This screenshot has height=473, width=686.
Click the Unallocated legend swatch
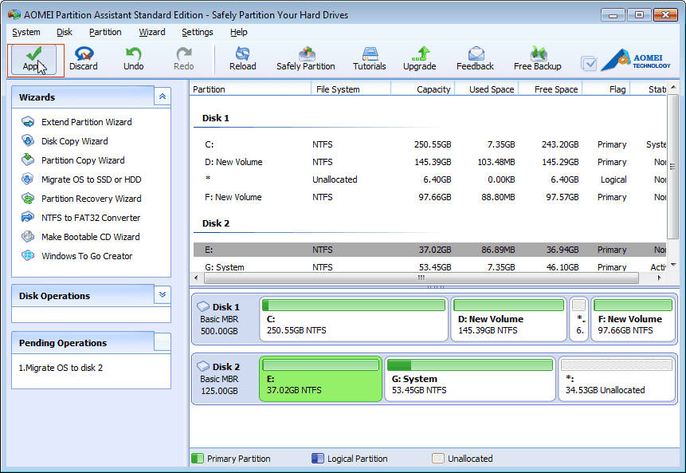click(x=438, y=459)
